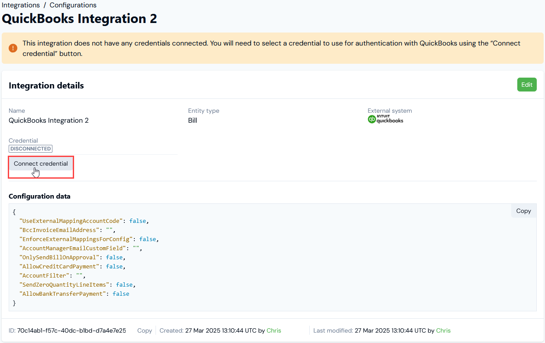Image resolution: width=545 pixels, height=343 pixels.
Task: Click the Entity type label
Action: pos(204,111)
